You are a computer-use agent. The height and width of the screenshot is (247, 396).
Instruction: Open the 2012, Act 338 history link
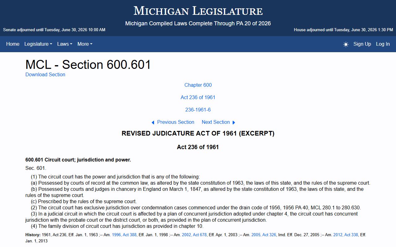click(346, 235)
